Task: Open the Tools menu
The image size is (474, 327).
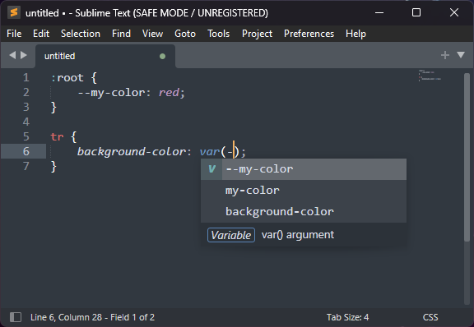Action: tap(219, 34)
